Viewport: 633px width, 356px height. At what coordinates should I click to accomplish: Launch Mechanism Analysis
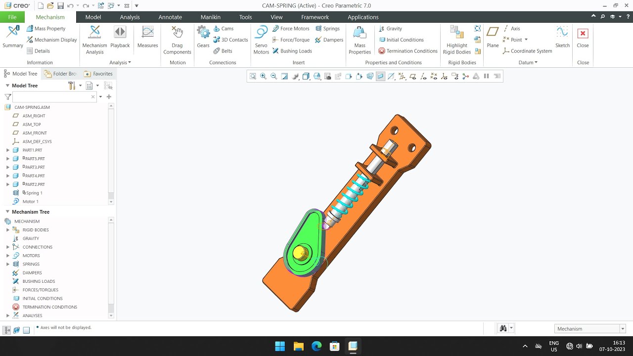[94, 40]
